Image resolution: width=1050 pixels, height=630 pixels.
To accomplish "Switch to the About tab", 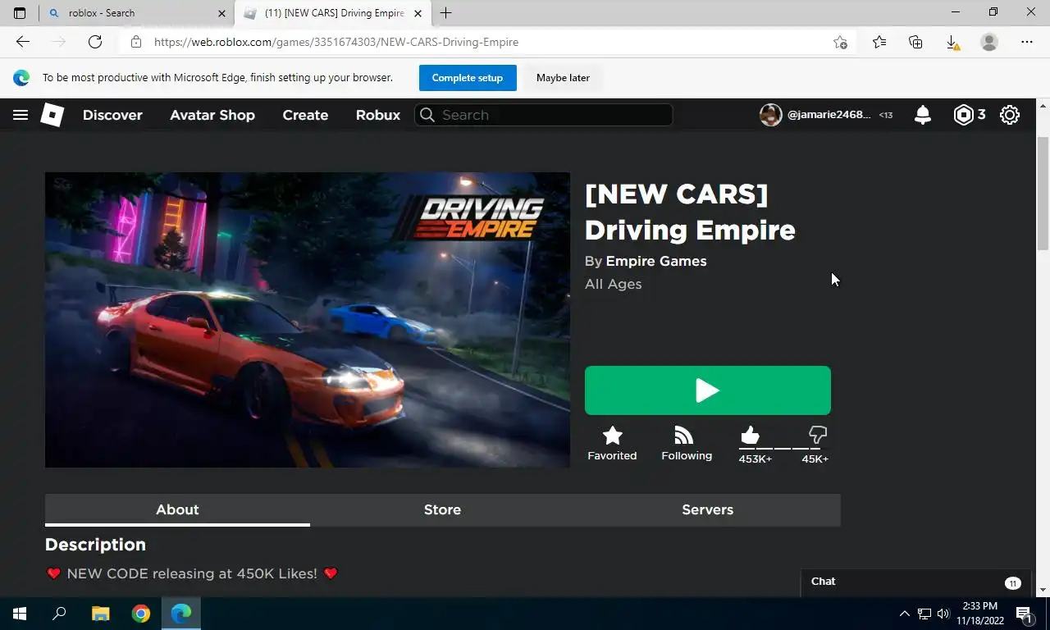I will pyautogui.click(x=177, y=509).
